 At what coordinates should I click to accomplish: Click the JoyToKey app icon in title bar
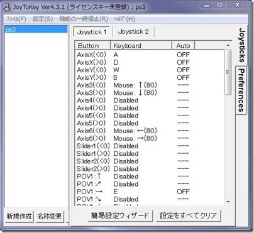click(x=7, y=8)
